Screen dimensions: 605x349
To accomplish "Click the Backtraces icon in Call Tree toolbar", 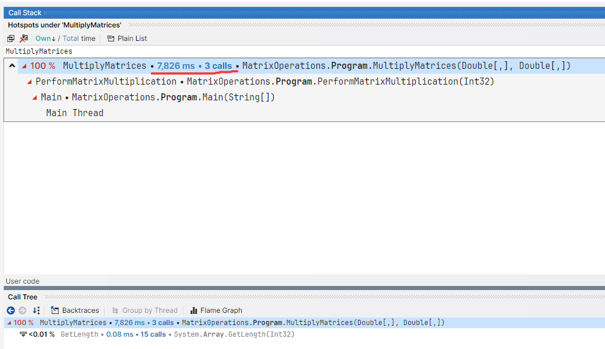I will pyautogui.click(x=55, y=310).
